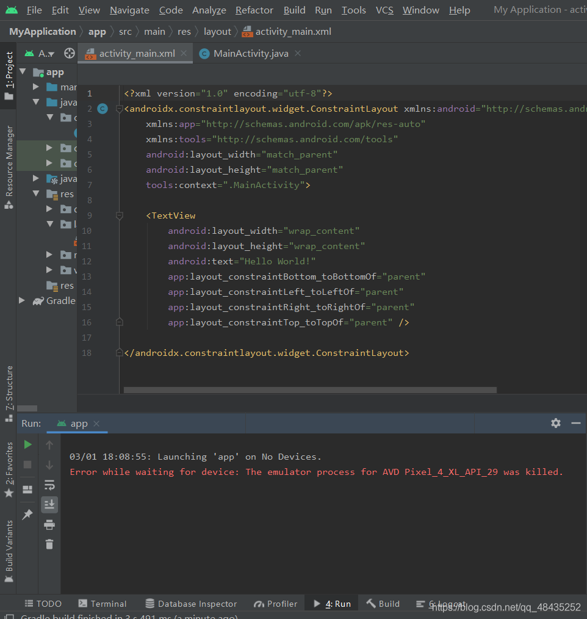Select the Gradle Scripts tree item
This screenshot has width=587, height=619.
[54, 301]
